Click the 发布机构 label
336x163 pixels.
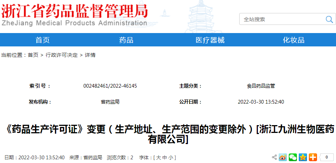pos(40,102)
